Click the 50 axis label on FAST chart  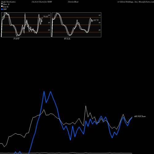(49, 22)
